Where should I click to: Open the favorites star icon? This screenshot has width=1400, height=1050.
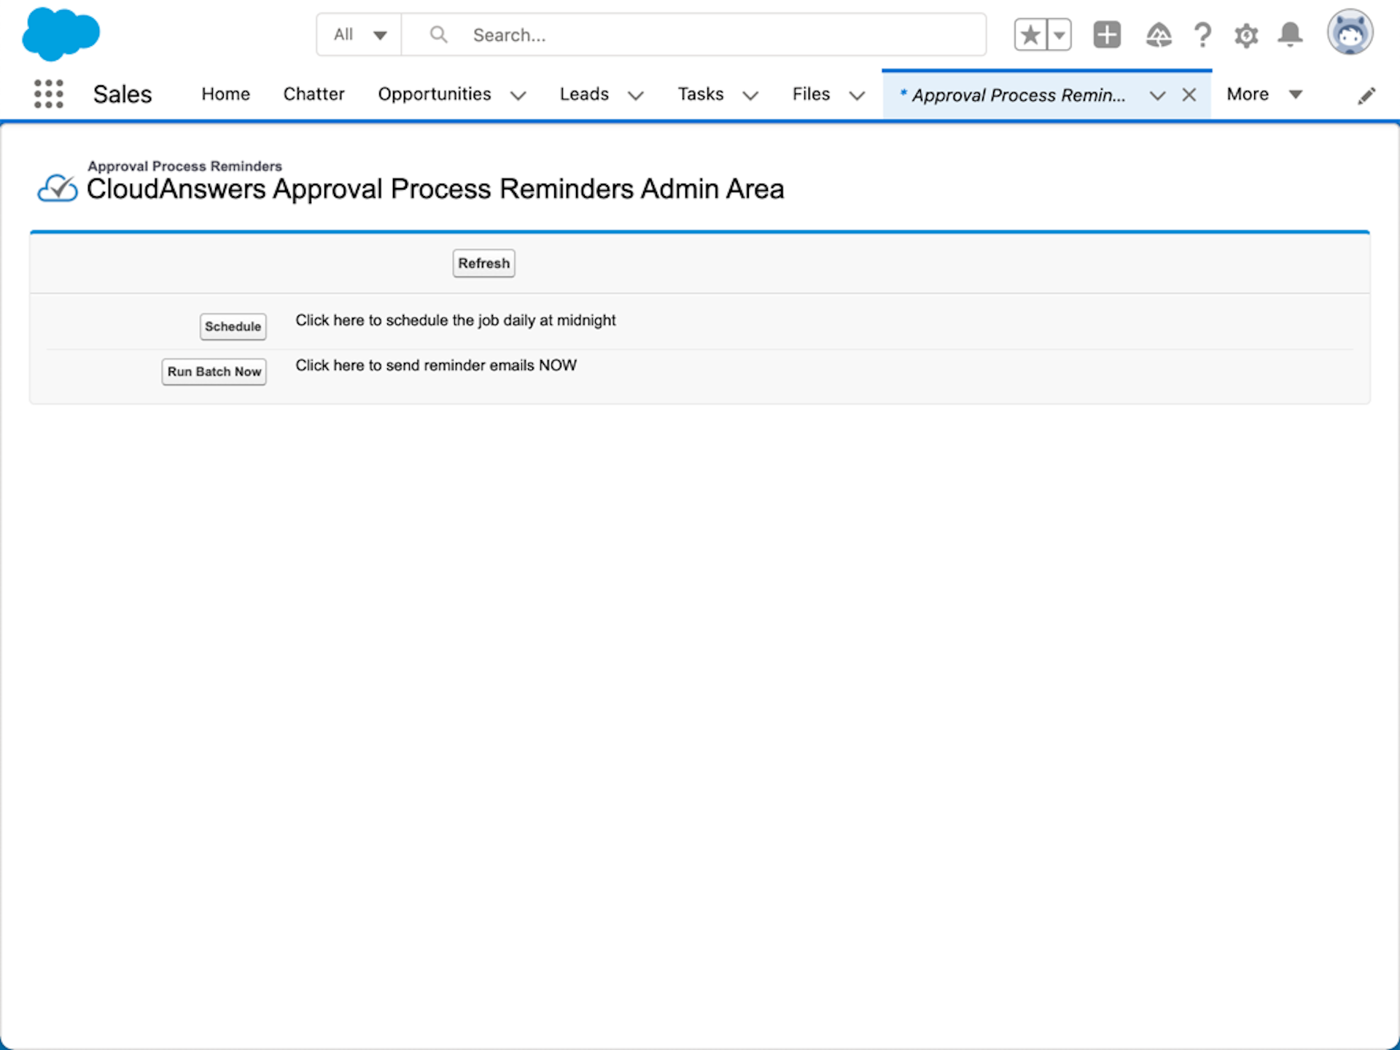click(x=1030, y=34)
